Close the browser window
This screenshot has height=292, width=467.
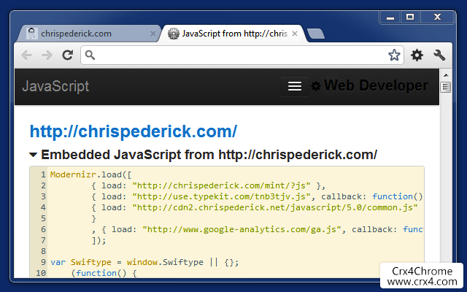(437, 18)
